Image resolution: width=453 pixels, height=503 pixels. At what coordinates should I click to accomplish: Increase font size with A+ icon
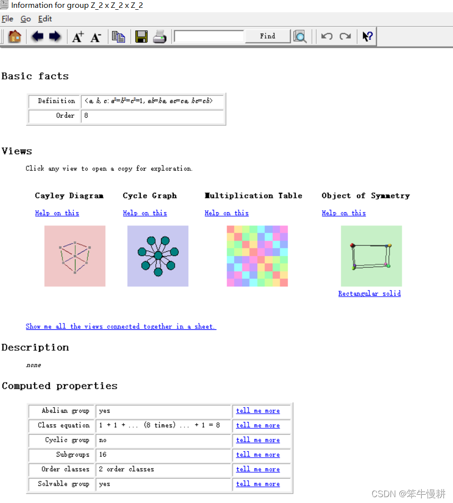click(x=78, y=37)
